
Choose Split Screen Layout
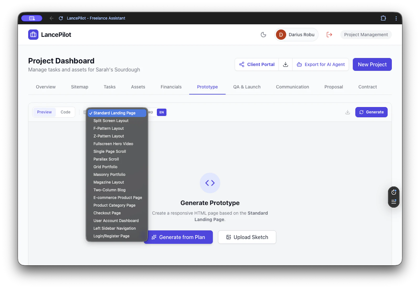click(117, 121)
